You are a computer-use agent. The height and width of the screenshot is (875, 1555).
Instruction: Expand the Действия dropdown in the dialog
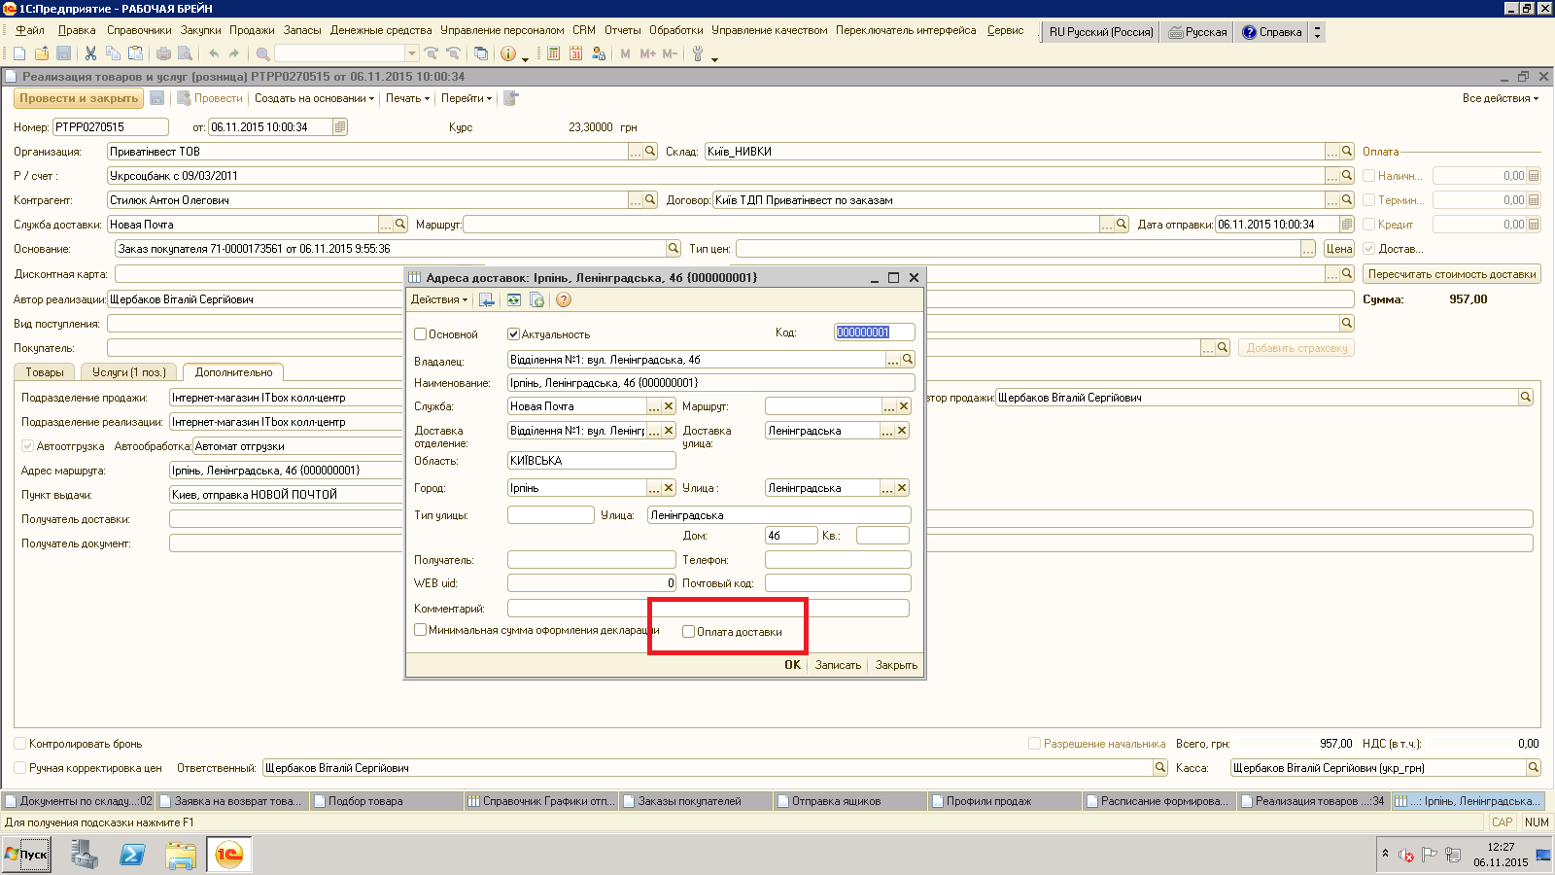[x=438, y=300]
